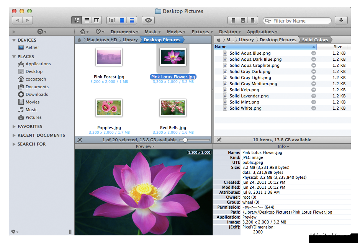Switch to column view mode
The width and height of the screenshot is (360, 243).
97,20
